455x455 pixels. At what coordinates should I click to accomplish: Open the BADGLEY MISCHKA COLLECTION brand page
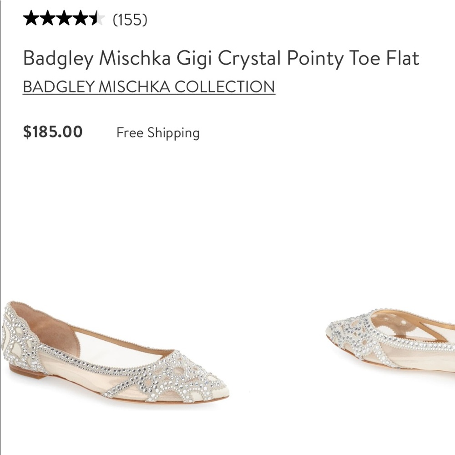coord(149,86)
